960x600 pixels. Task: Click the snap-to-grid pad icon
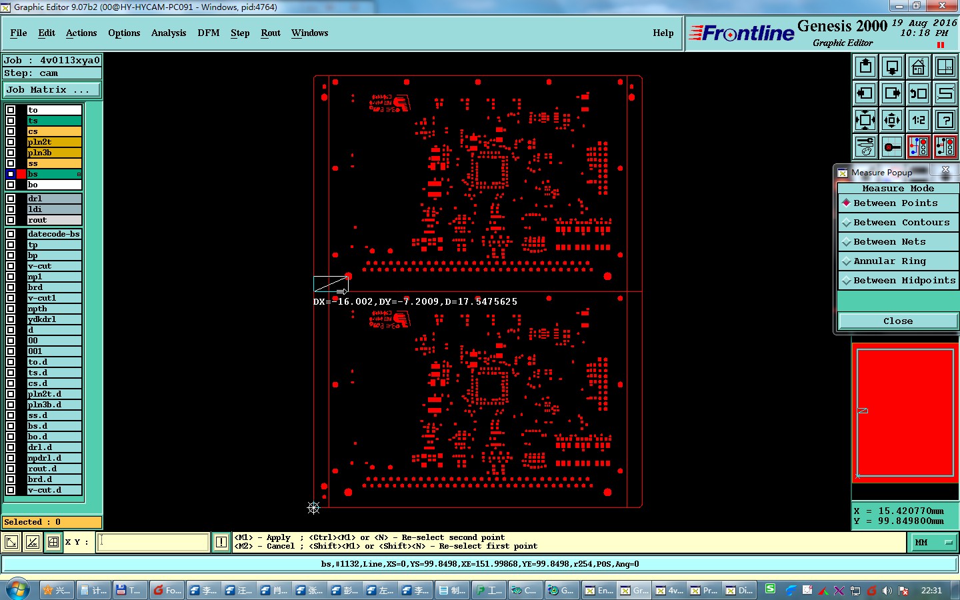[892, 147]
